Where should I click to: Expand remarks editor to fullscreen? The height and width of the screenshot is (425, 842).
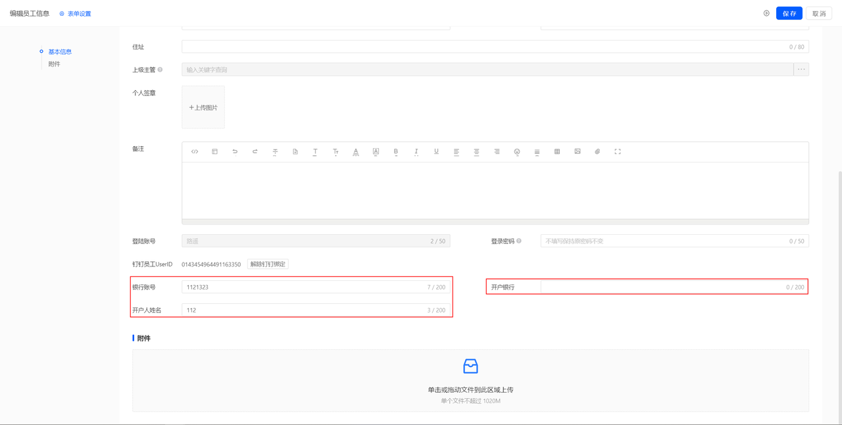pyautogui.click(x=618, y=152)
